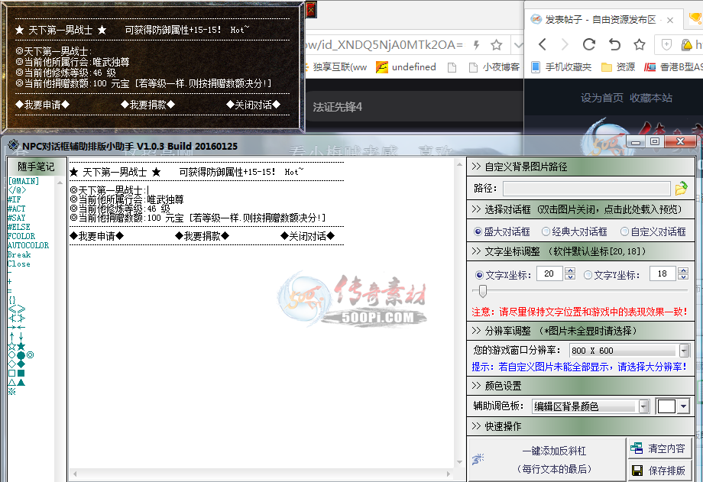This screenshot has width=703, height=482.
Task: Click the running figure icon in quick operations
Action: coord(478,458)
